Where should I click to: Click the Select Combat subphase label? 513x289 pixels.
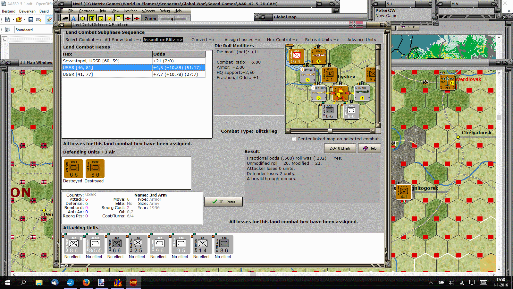coord(83,40)
